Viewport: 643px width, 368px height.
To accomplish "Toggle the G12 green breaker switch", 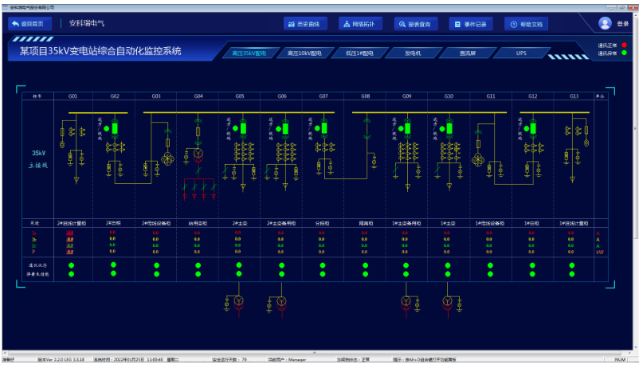I will coord(532,127).
